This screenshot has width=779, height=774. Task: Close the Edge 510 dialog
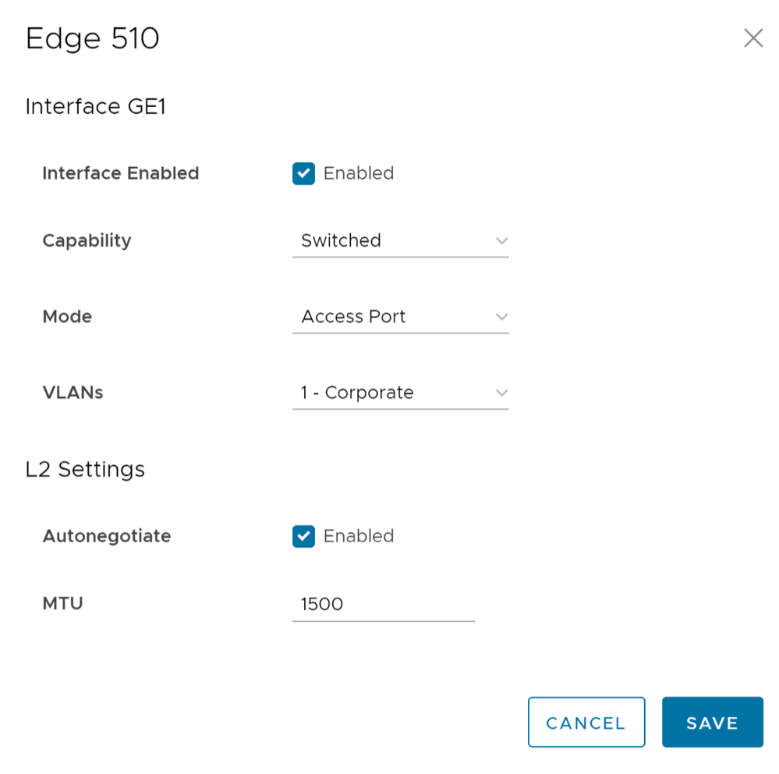752,38
